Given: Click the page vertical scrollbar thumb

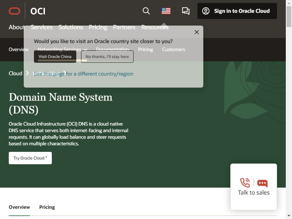Looking at the screenshot, I should tap(289, 17).
